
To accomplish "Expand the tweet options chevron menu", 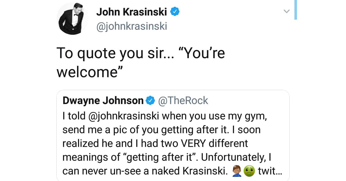I will [286, 12].
